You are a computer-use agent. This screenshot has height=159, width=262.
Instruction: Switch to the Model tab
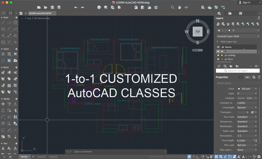[24, 157]
